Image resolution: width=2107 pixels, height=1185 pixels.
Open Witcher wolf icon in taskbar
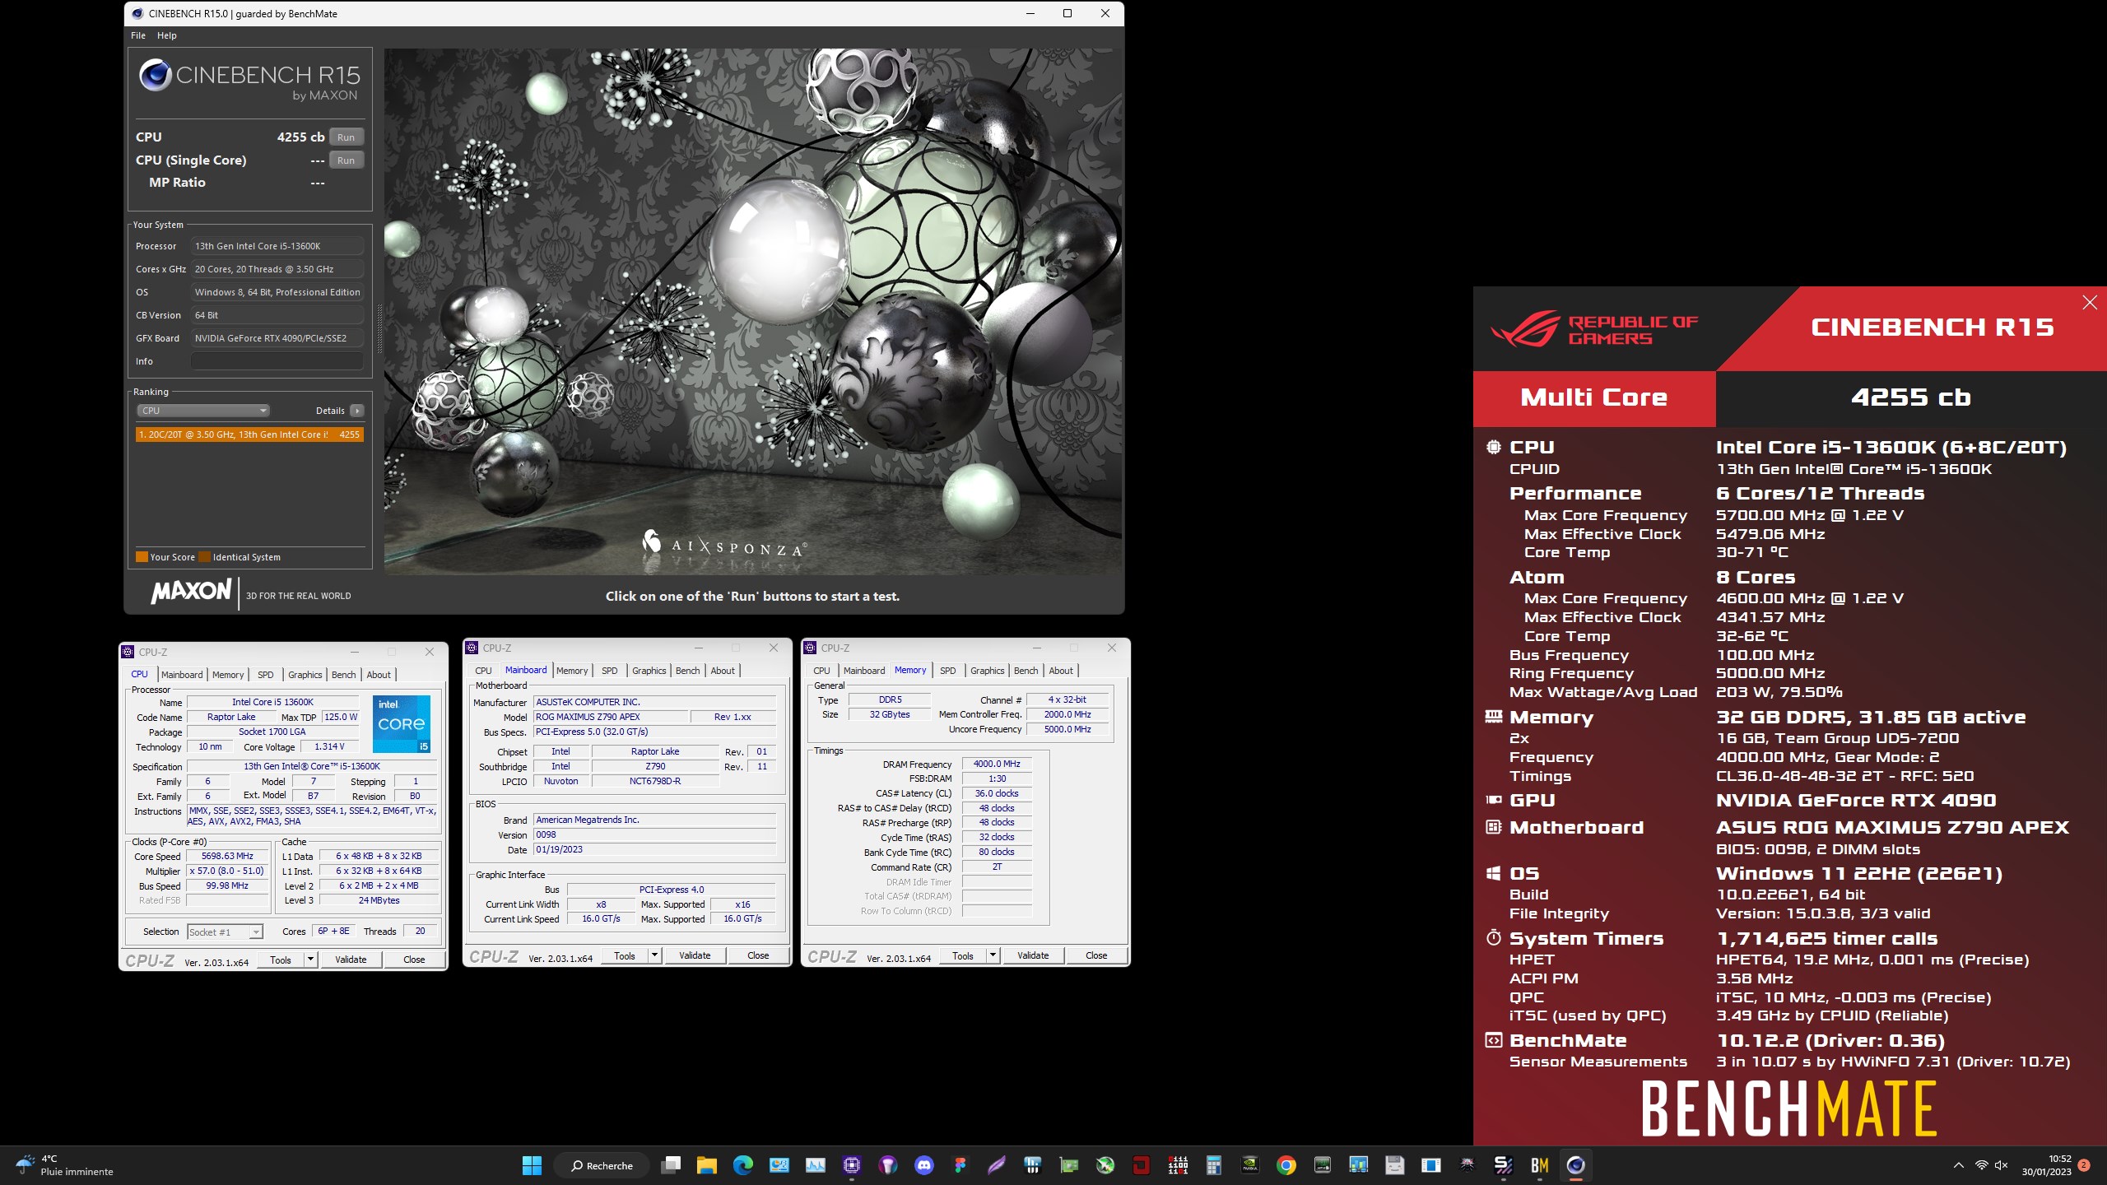[x=1467, y=1165]
